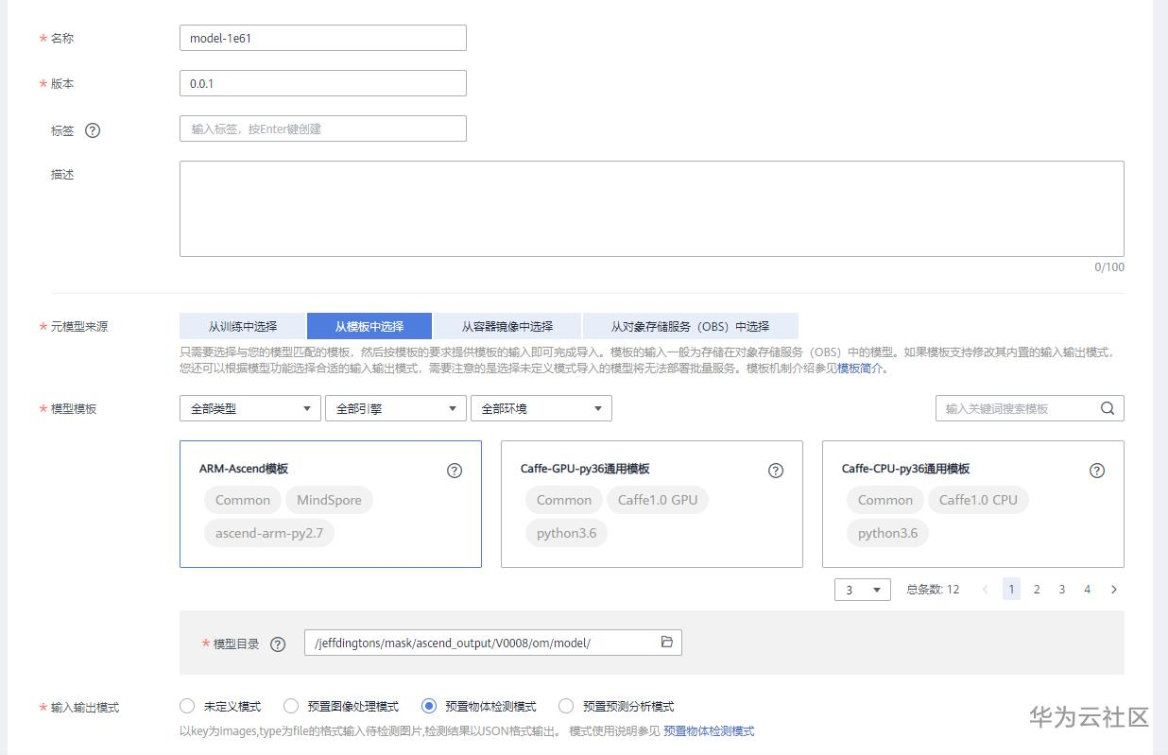Go to template page 1
Screen dimensions: 1168x755
pyautogui.click(x=1011, y=589)
